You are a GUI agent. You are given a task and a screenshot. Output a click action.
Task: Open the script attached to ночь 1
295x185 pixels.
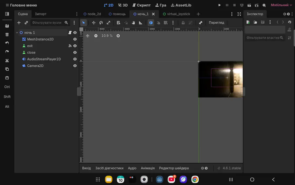(70, 33)
